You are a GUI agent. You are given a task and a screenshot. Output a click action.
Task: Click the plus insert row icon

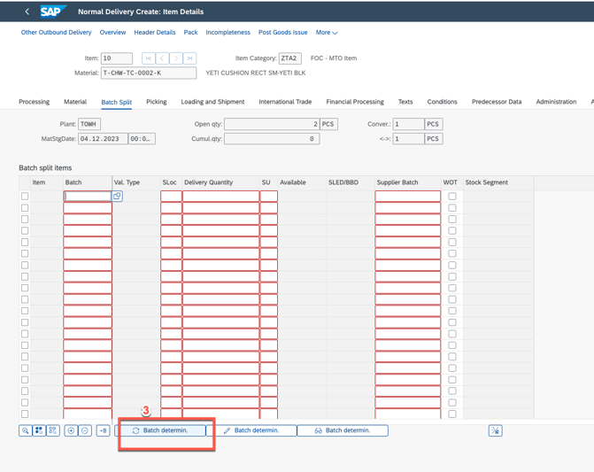(x=71, y=430)
